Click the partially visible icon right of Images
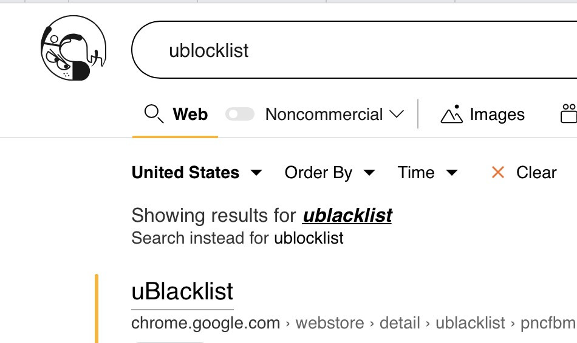The width and height of the screenshot is (577, 343). (568, 114)
